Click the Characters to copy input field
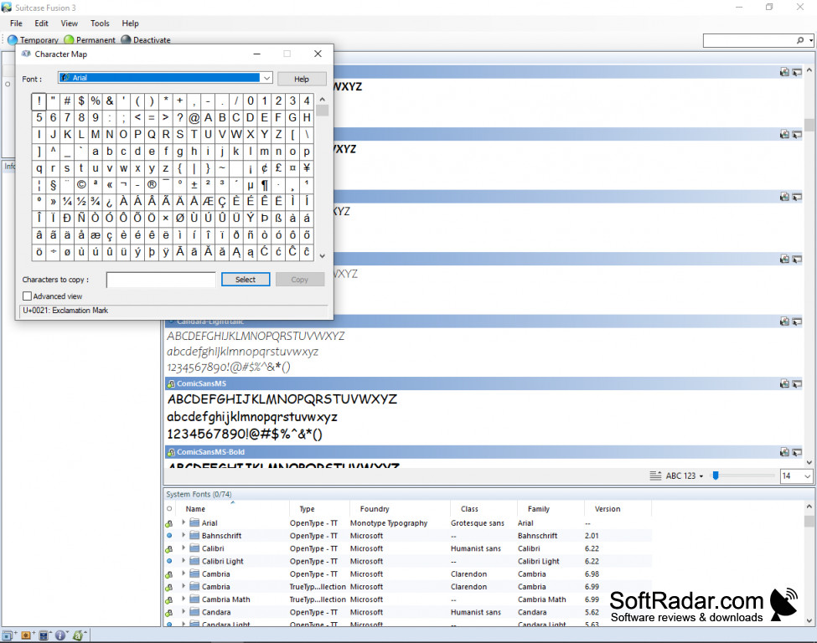Screen dimensions: 817x643 [x=161, y=280]
